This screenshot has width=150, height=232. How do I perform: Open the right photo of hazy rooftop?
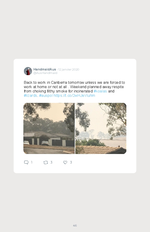pyautogui.click(x=101, y=129)
